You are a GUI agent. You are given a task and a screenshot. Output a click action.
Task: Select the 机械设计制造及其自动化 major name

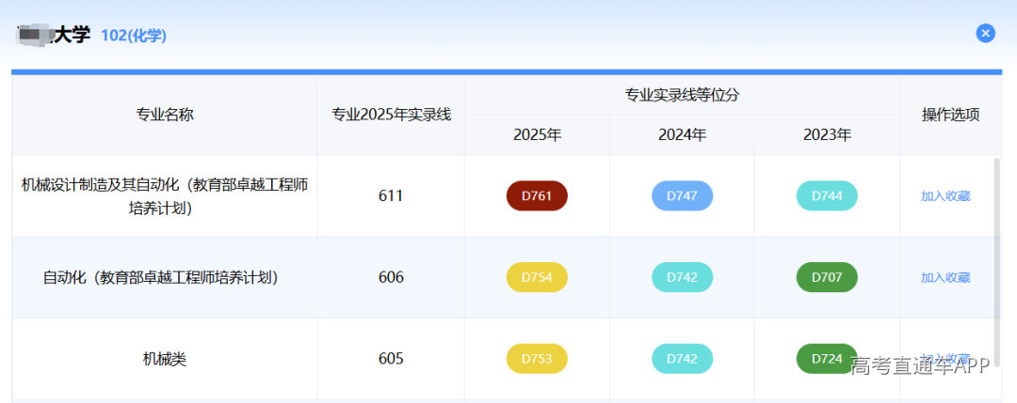click(x=165, y=196)
